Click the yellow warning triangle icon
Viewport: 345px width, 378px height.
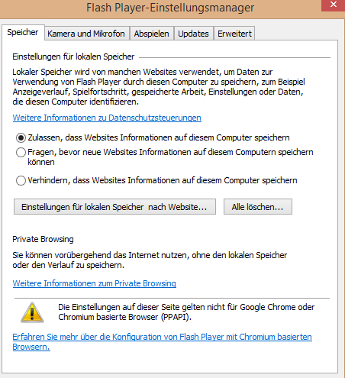(x=32, y=312)
